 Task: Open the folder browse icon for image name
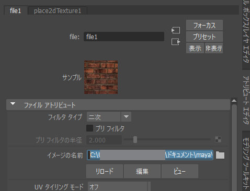coord(220,155)
